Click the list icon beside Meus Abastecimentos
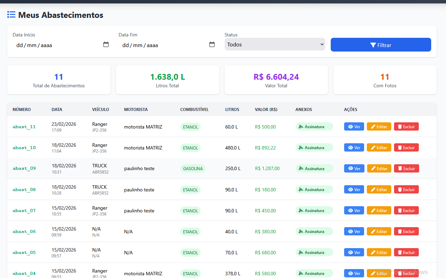Image resolution: width=446 pixels, height=278 pixels. coord(11,15)
